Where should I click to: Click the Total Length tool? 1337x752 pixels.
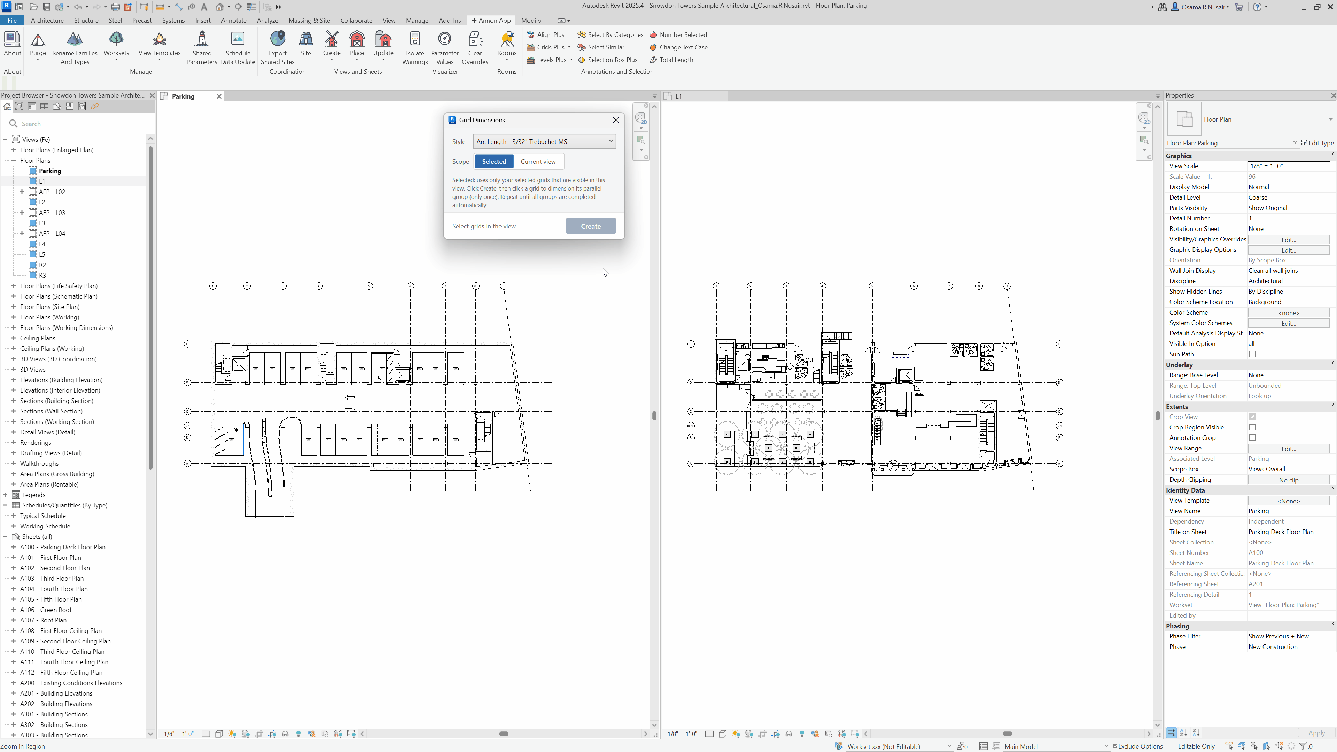[671, 60]
